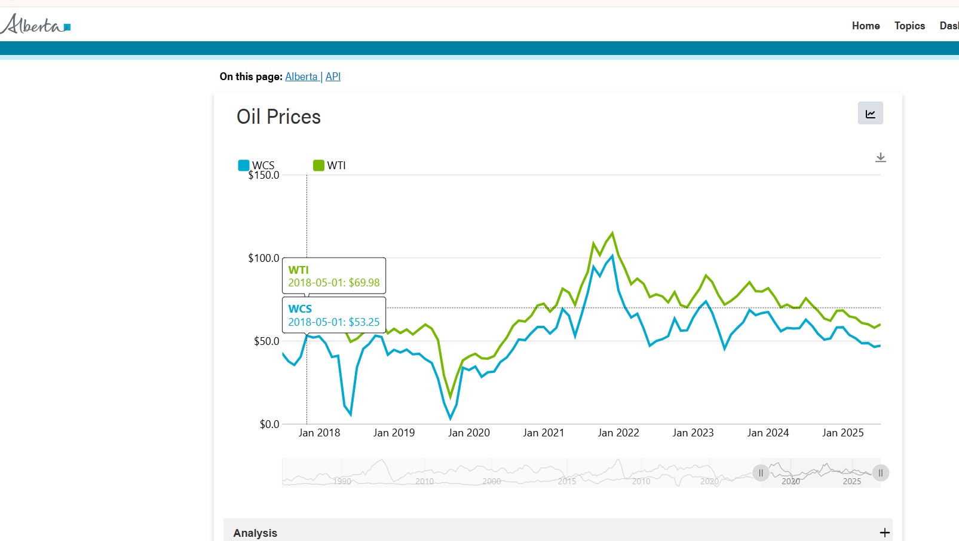Click the chart view toggle icon button

[x=870, y=114]
